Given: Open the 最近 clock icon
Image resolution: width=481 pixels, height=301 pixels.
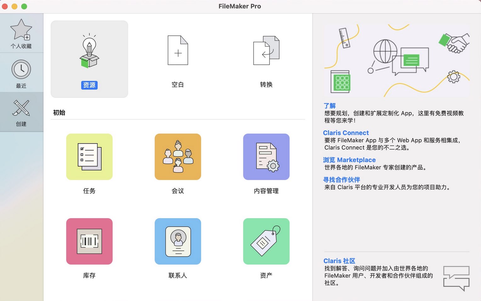Looking at the screenshot, I should click(21, 69).
